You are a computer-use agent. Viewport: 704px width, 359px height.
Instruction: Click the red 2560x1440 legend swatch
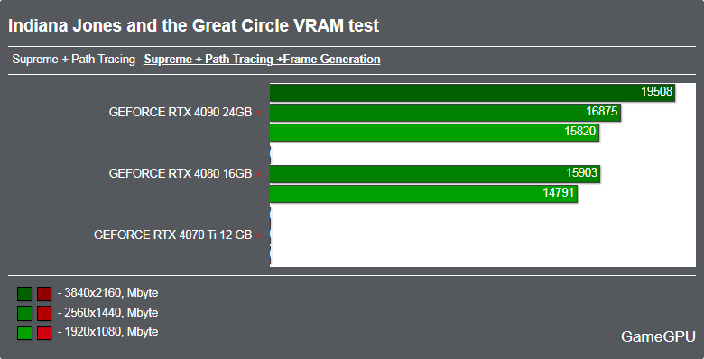[x=44, y=313]
